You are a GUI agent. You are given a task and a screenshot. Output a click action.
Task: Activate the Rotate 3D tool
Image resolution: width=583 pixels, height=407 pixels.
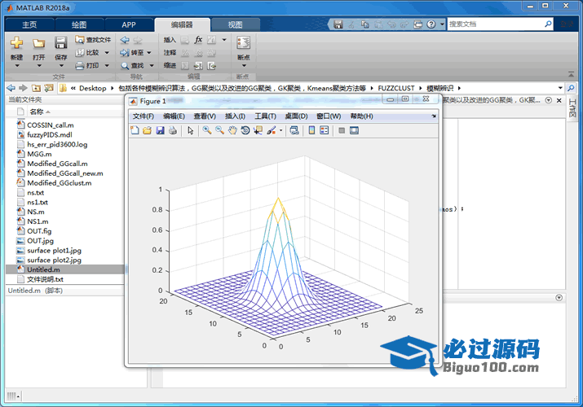pyautogui.click(x=245, y=130)
